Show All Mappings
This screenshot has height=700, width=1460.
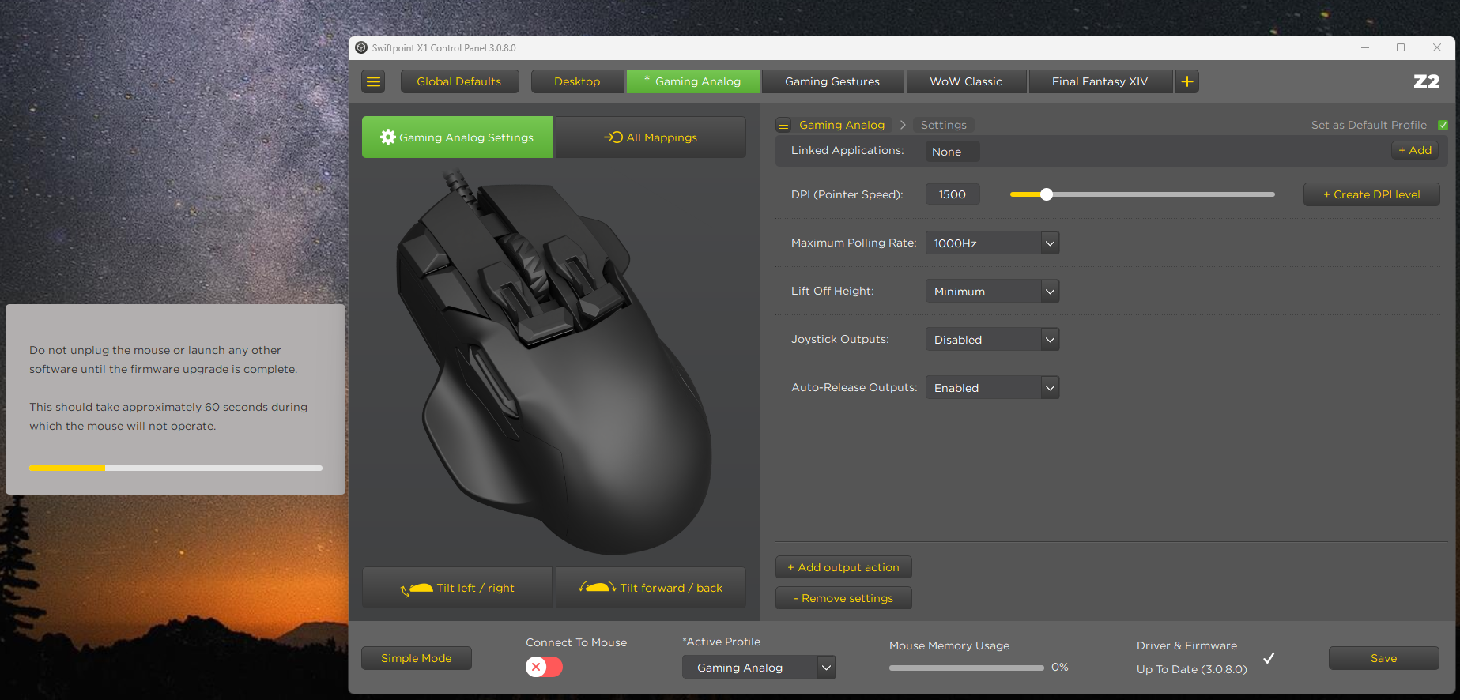651,137
